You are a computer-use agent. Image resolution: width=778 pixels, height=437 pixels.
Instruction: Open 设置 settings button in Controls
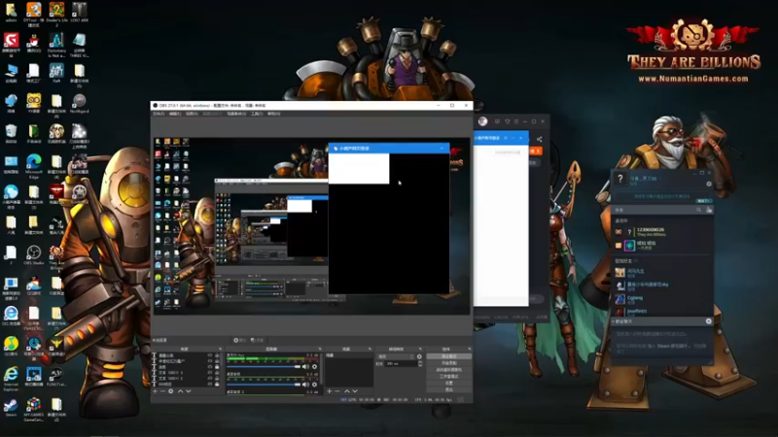[448, 383]
